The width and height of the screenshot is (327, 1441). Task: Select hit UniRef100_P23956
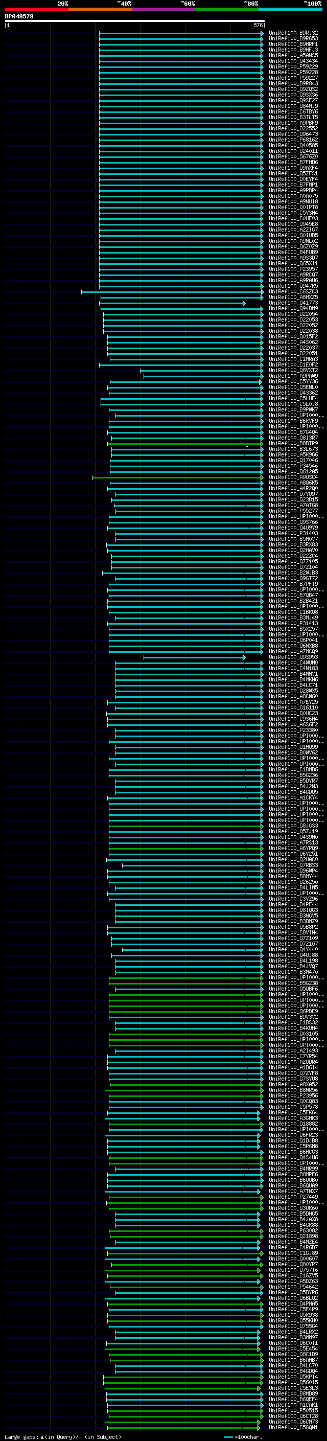pyautogui.click(x=293, y=1096)
